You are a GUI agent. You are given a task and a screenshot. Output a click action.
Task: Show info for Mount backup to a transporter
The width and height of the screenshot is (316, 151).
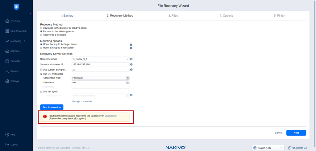click(131, 48)
